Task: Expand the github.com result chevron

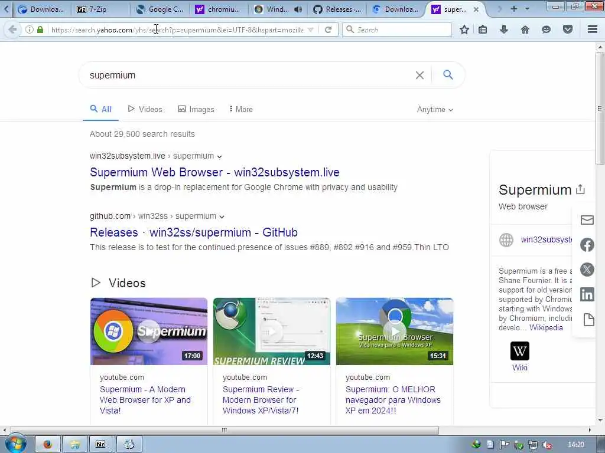Action: 222,216
